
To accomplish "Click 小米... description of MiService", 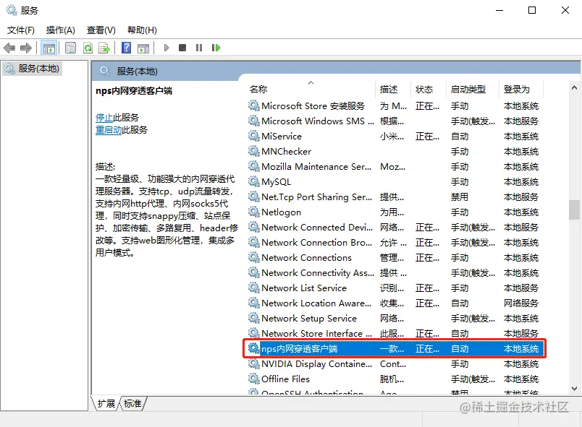I will 392,136.
